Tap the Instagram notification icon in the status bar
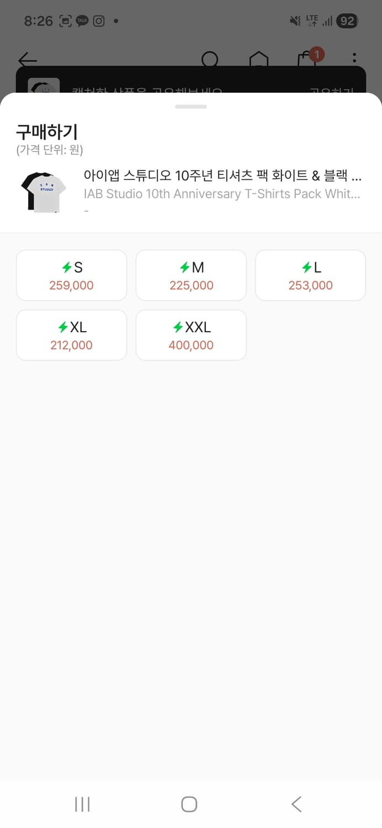The height and width of the screenshot is (828, 382). tap(99, 21)
